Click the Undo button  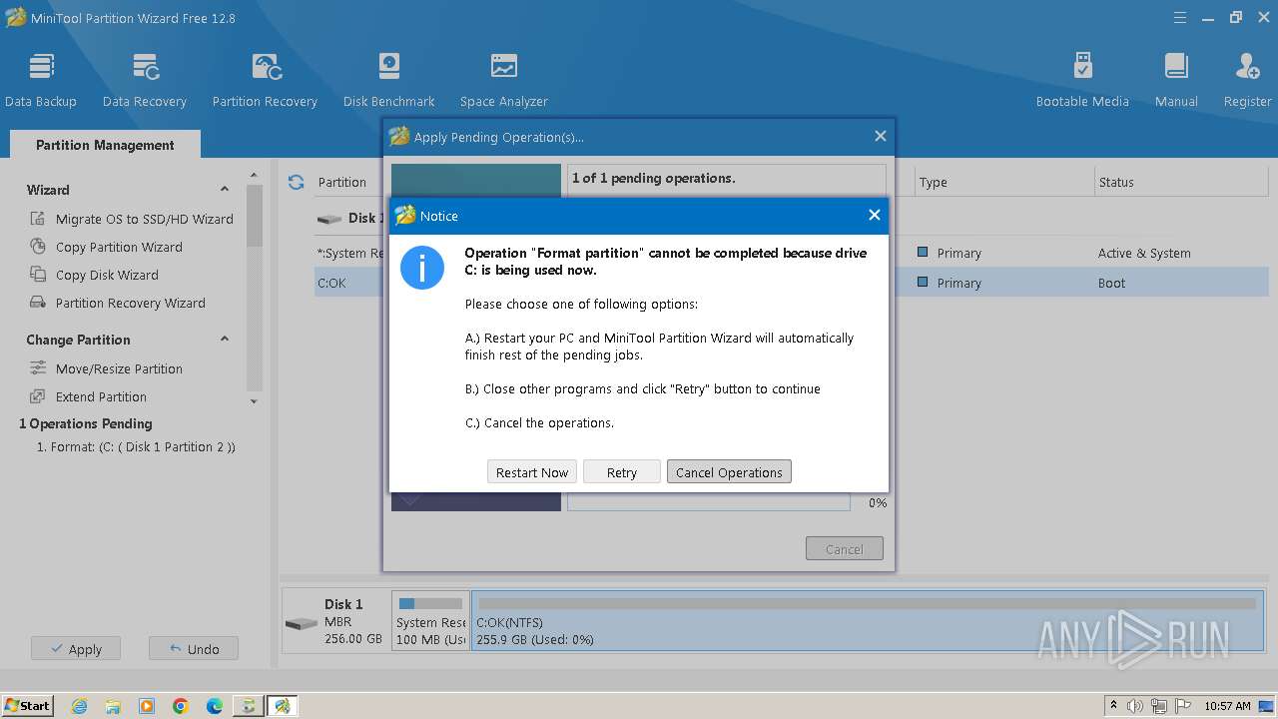point(193,649)
